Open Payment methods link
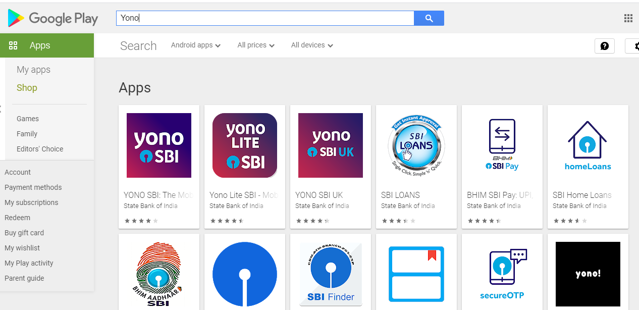Image resolution: width=639 pixels, height=310 pixels. click(x=33, y=187)
